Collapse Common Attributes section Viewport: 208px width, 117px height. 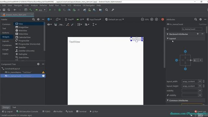[168, 100]
